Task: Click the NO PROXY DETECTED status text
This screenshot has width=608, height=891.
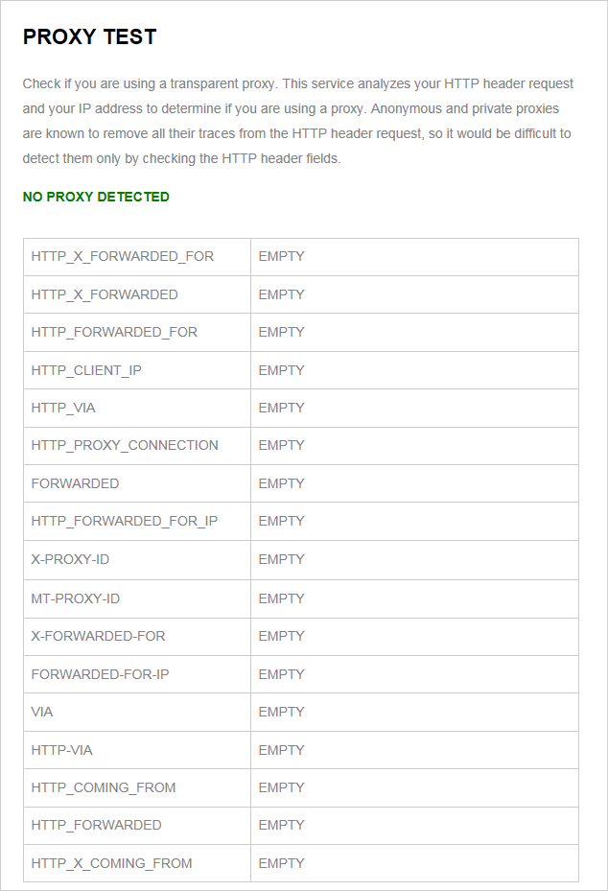Action: pyautogui.click(x=96, y=197)
